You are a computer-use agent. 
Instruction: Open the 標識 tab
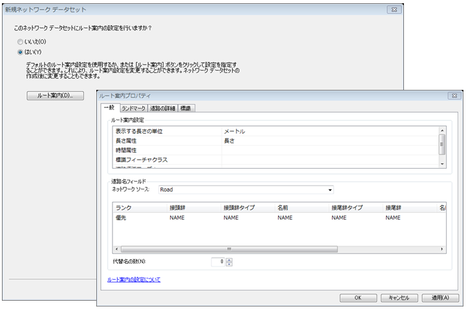185,108
